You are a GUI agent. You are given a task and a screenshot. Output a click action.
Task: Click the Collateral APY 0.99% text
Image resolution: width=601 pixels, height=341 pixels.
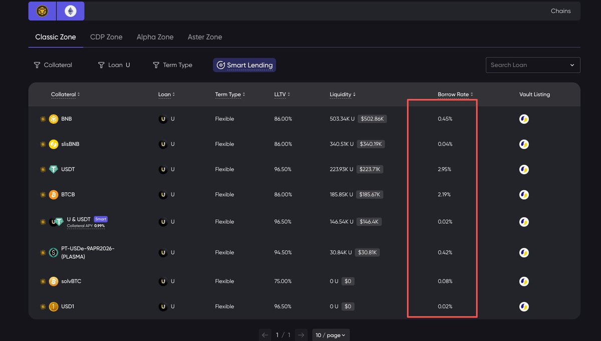pyautogui.click(x=86, y=226)
